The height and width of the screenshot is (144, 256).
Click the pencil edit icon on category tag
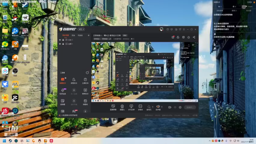coord(110,39)
